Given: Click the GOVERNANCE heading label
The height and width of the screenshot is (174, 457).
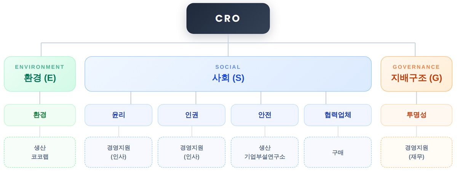Looking at the screenshot, I should pos(416,67).
